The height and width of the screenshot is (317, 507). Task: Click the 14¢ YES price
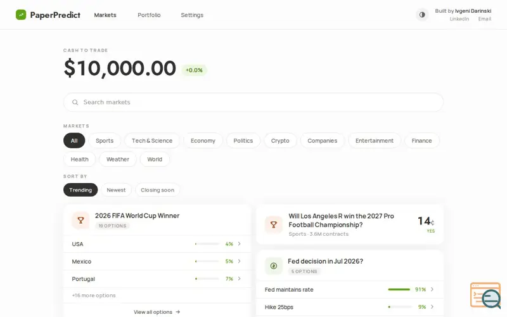[x=426, y=224]
